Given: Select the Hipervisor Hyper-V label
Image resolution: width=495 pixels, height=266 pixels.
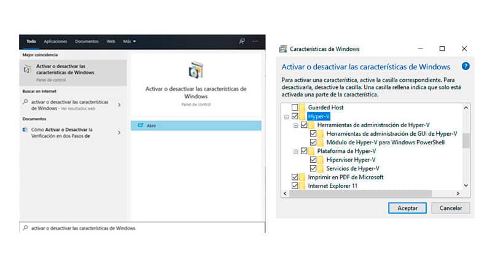Looking at the screenshot, I should (351, 160).
